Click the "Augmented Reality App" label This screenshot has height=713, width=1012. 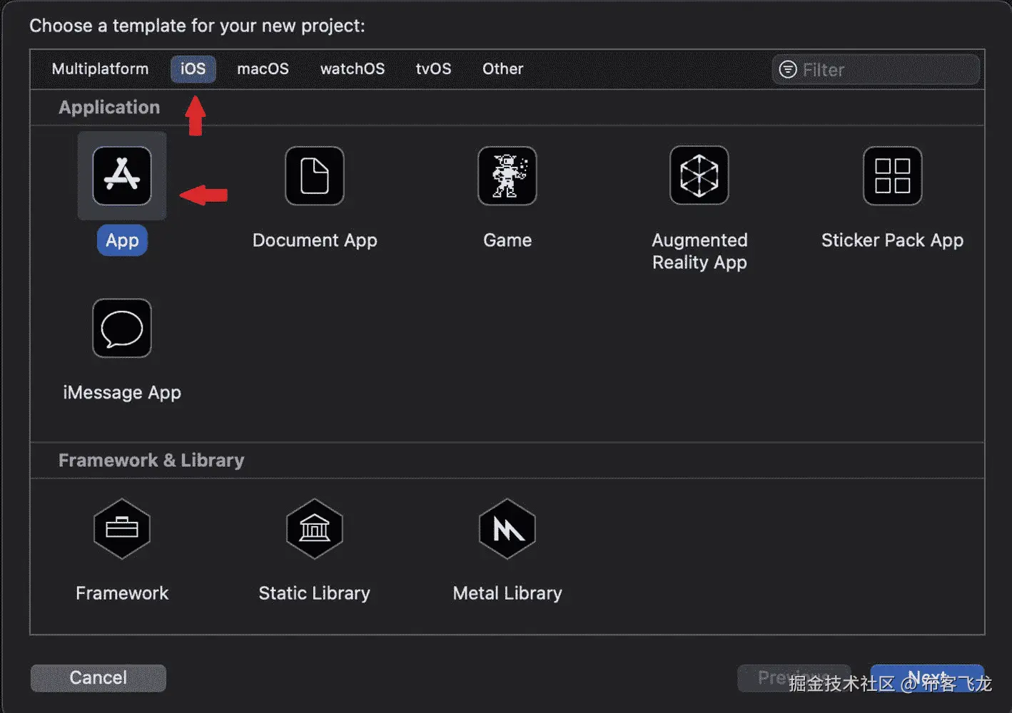(x=699, y=251)
